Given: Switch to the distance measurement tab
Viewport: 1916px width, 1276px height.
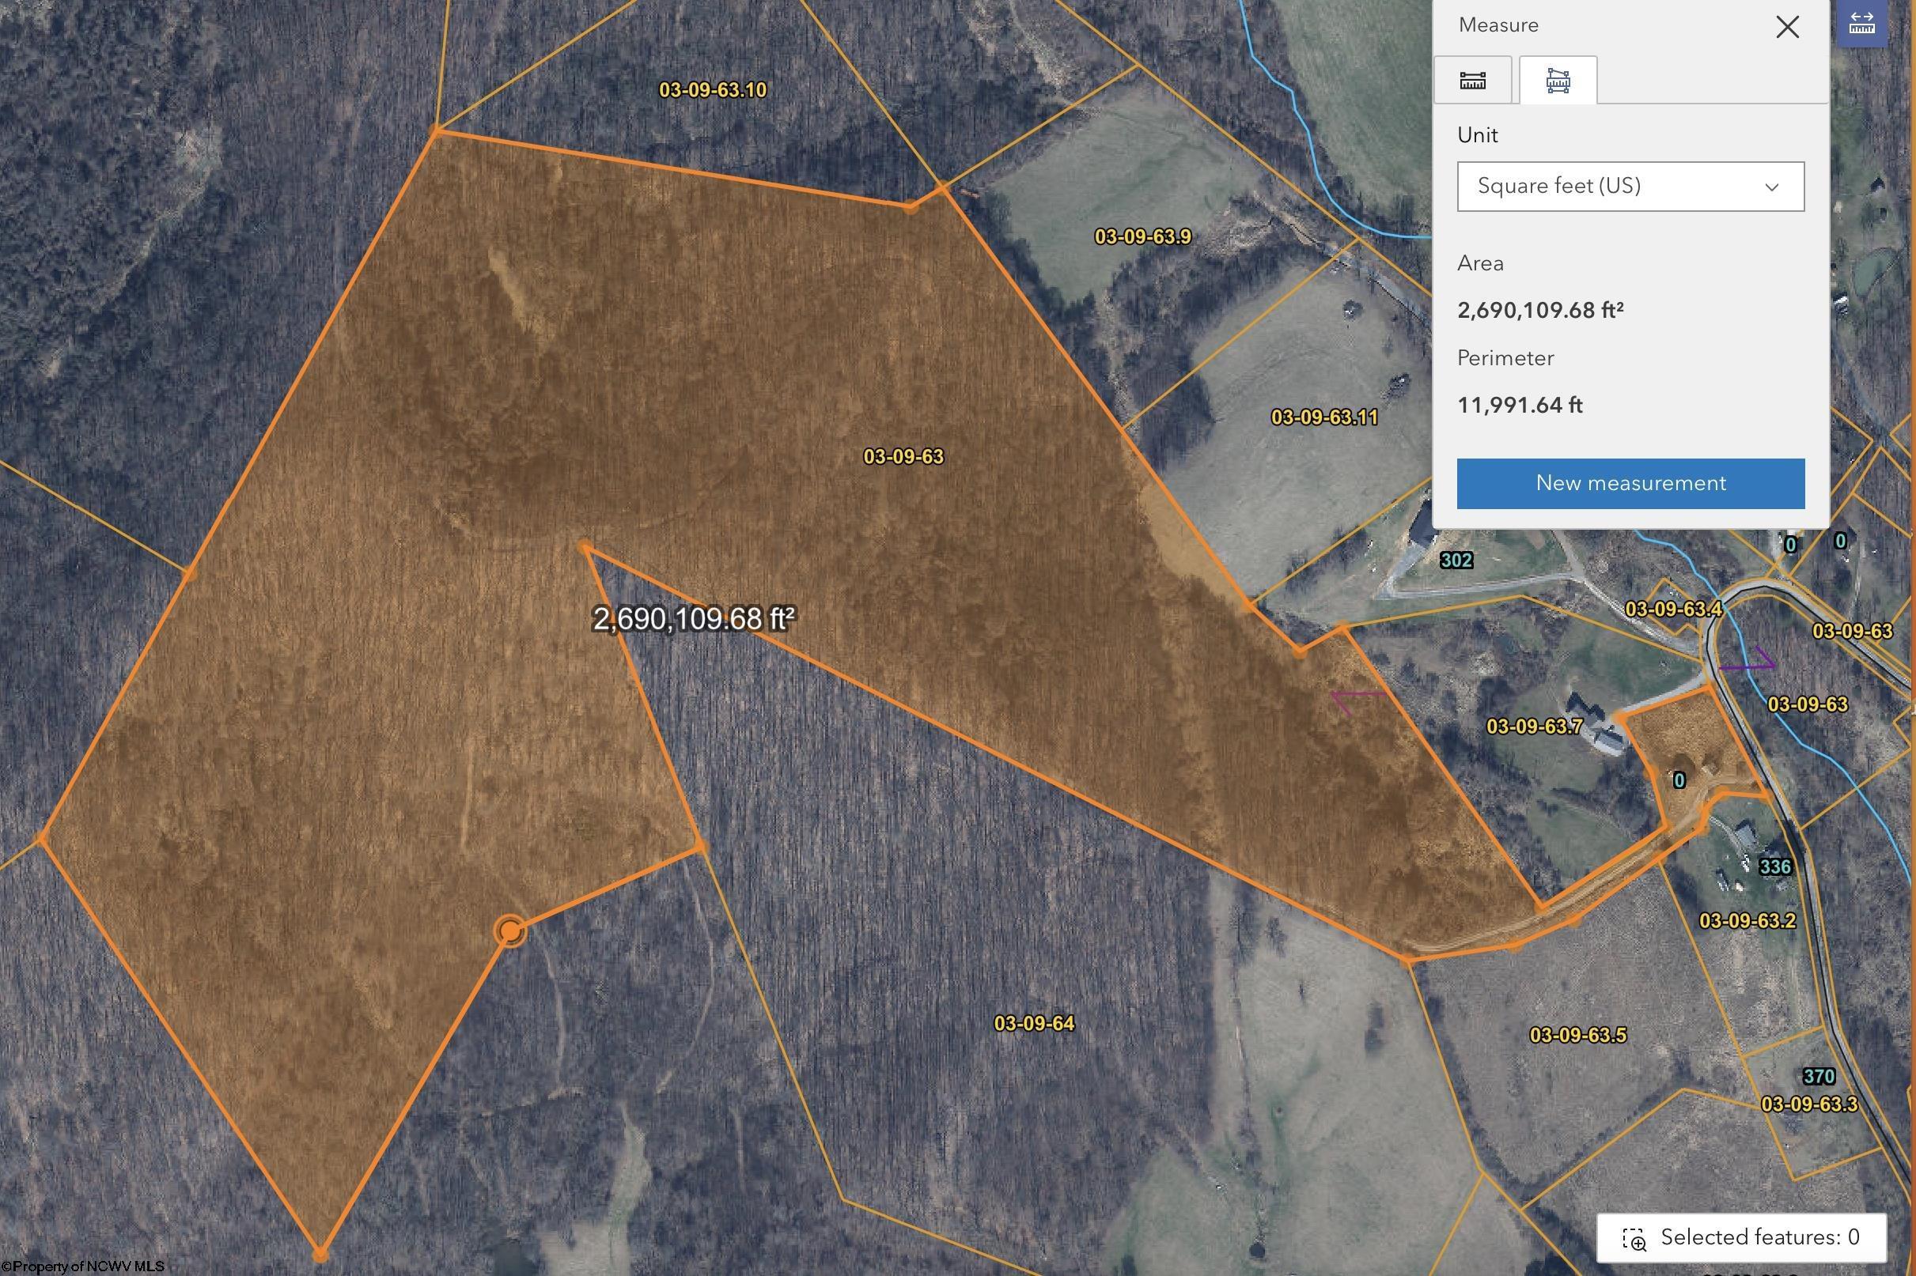Looking at the screenshot, I should 1472,81.
